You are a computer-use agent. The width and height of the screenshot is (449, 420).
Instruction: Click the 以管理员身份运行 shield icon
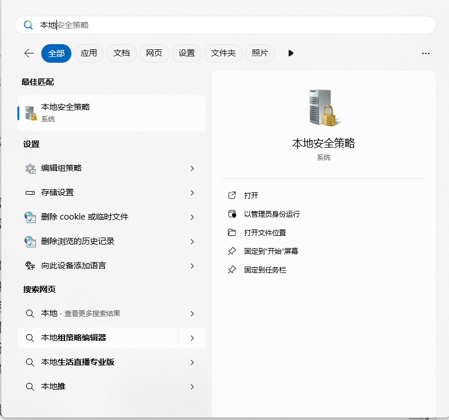pos(232,214)
